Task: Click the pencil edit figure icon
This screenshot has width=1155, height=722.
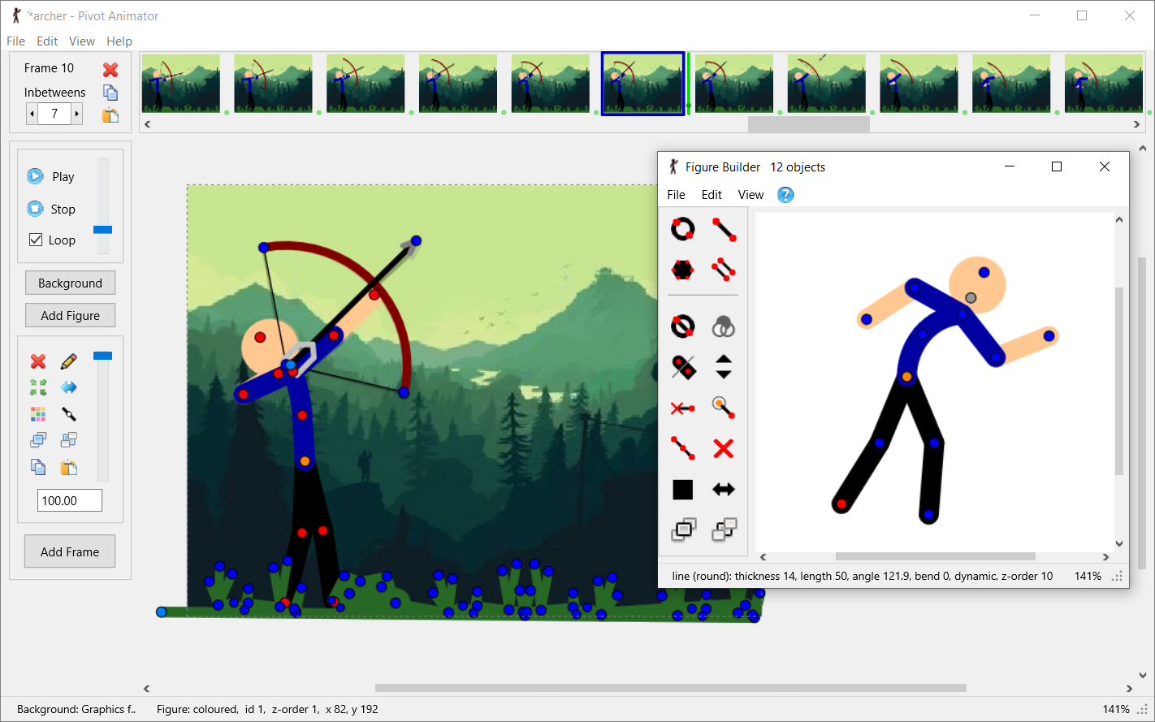Action: click(x=69, y=361)
